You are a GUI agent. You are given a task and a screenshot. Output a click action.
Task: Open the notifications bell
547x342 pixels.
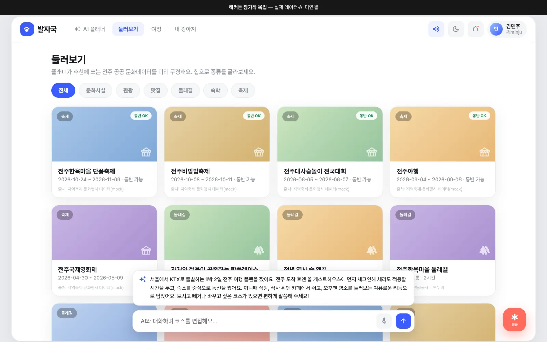tap(476, 29)
